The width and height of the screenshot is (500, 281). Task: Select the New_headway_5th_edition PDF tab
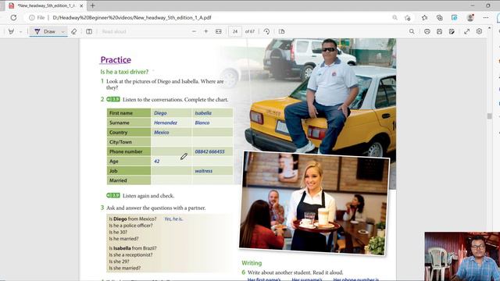click(46, 5)
